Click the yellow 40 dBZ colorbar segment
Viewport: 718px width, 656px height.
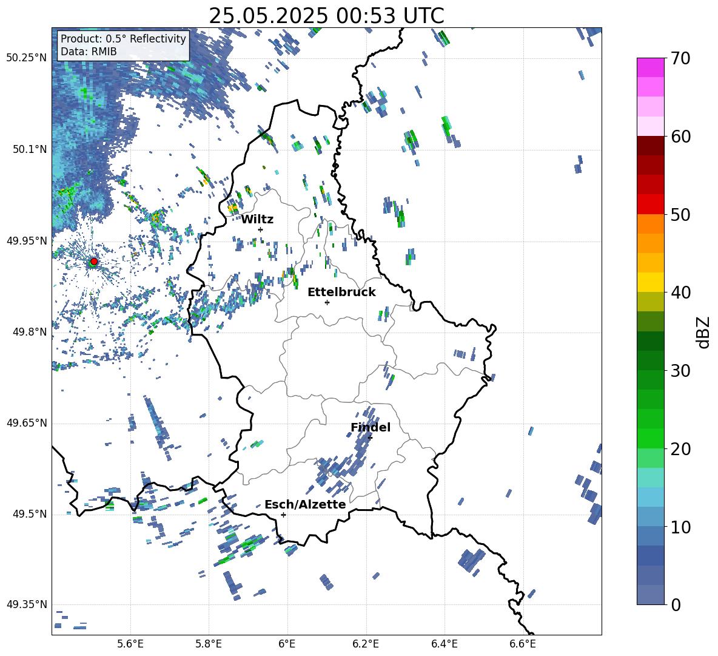pyautogui.click(x=650, y=282)
